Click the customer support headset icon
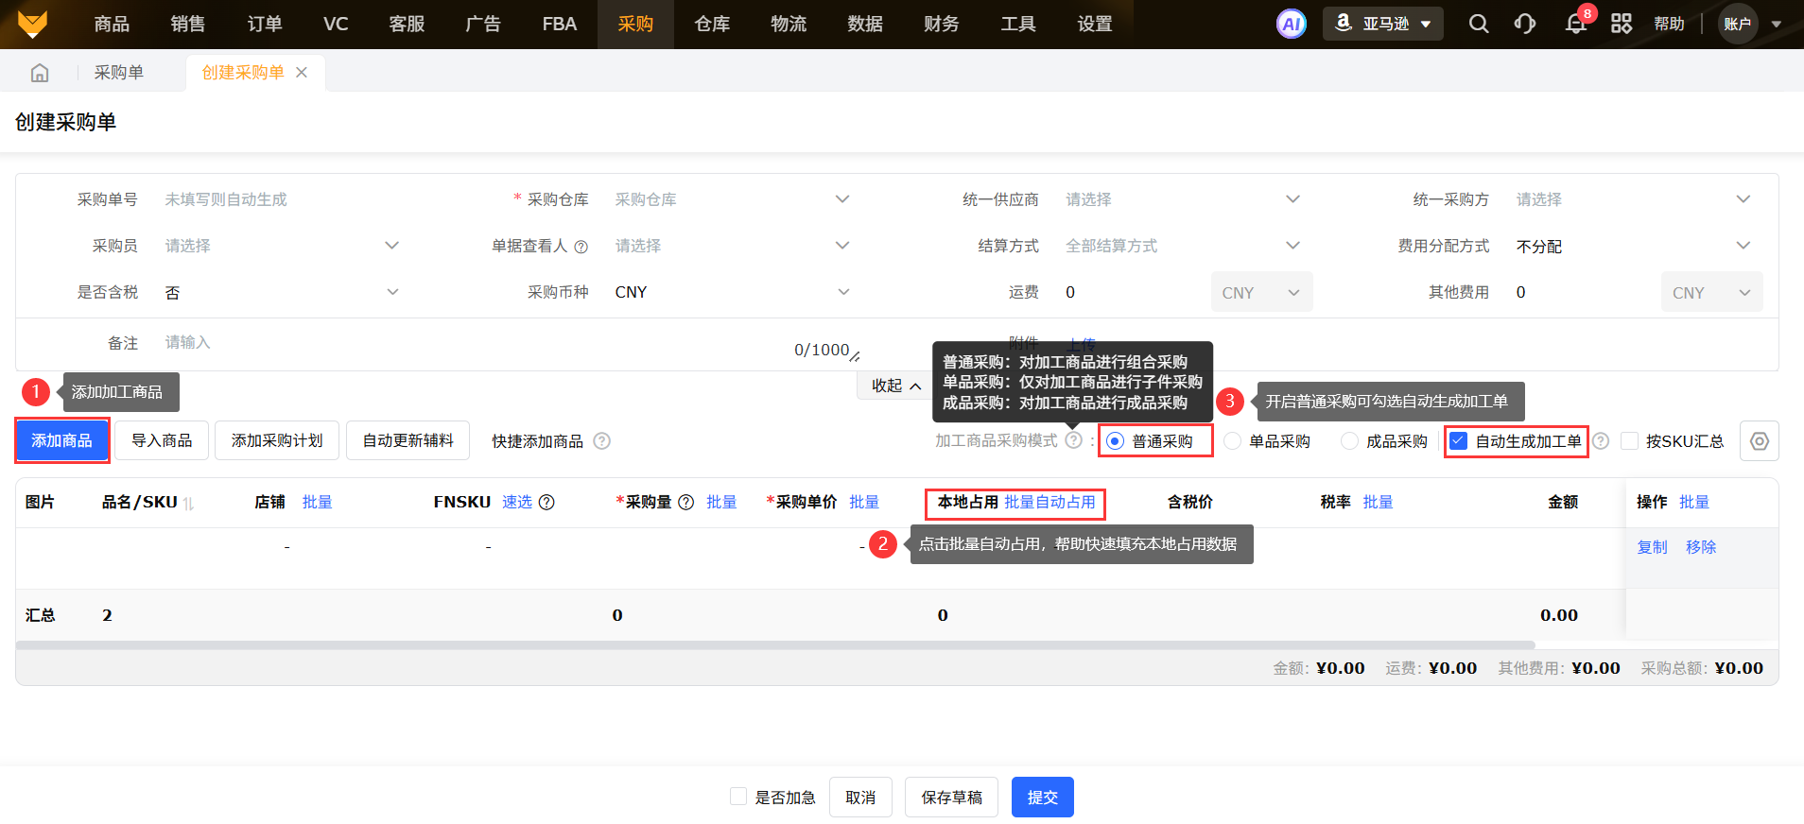 (1525, 24)
